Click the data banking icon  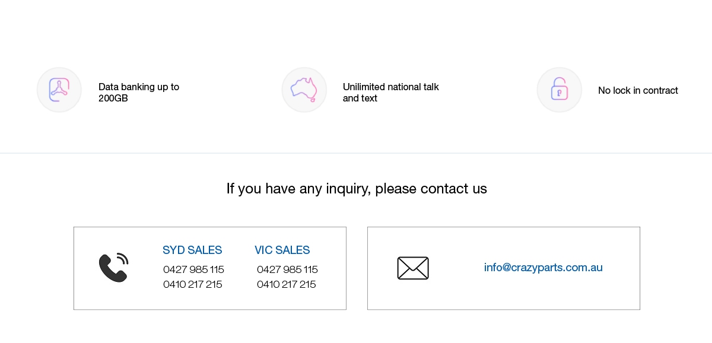point(59,90)
